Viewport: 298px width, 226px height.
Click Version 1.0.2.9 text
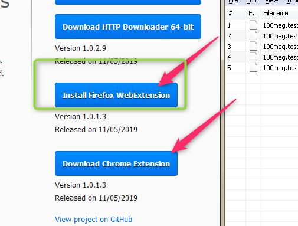[x=80, y=48]
